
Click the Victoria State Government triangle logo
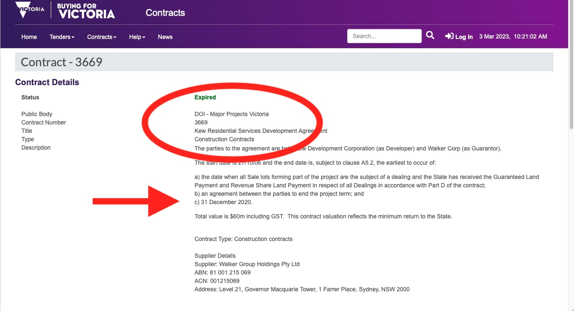click(x=29, y=10)
